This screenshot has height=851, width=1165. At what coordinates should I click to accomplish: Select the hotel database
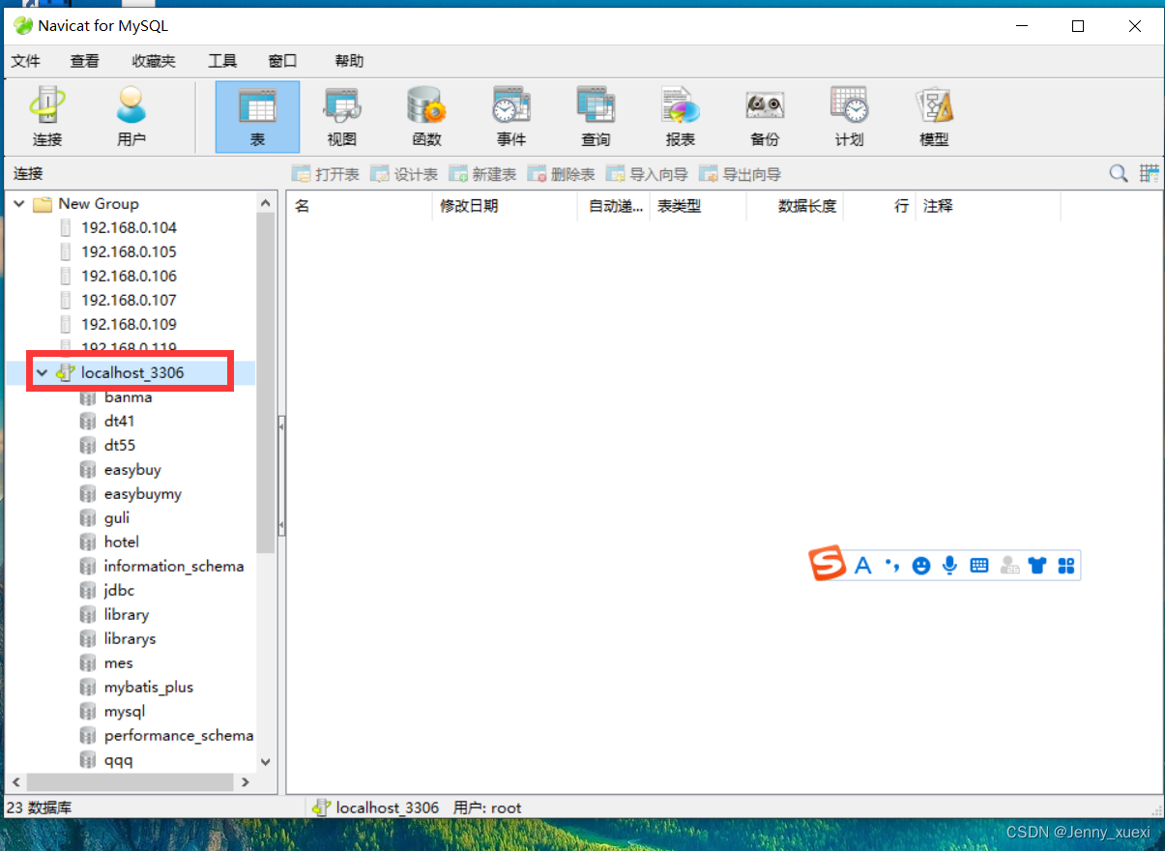[x=122, y=542]
